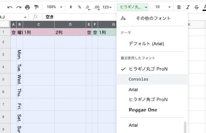
Task: Select column G header
Action: [x=107, y=24]
